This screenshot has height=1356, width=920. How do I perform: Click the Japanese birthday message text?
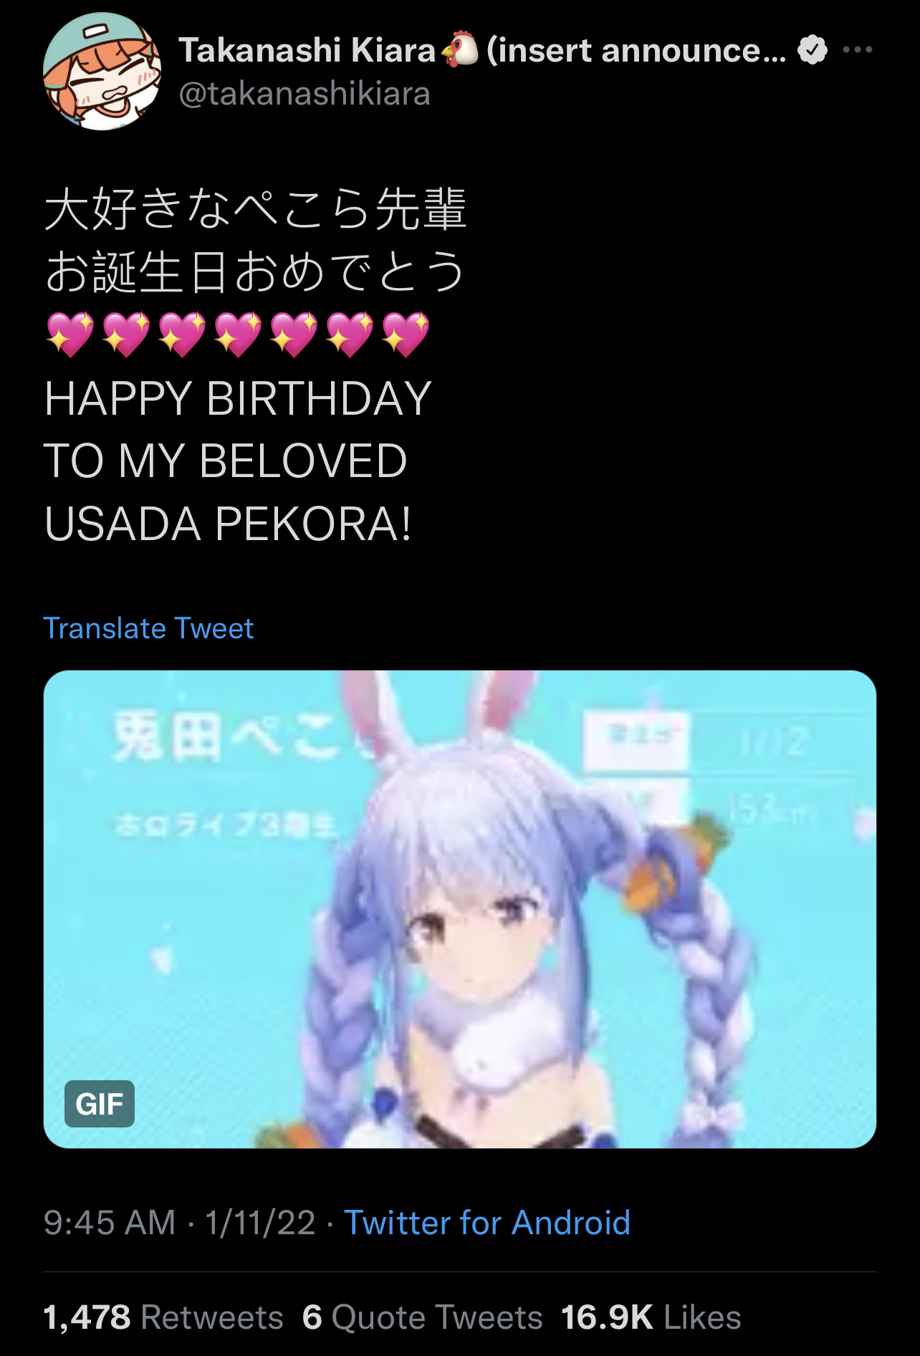pyautogui.click(x=256, y=240)
